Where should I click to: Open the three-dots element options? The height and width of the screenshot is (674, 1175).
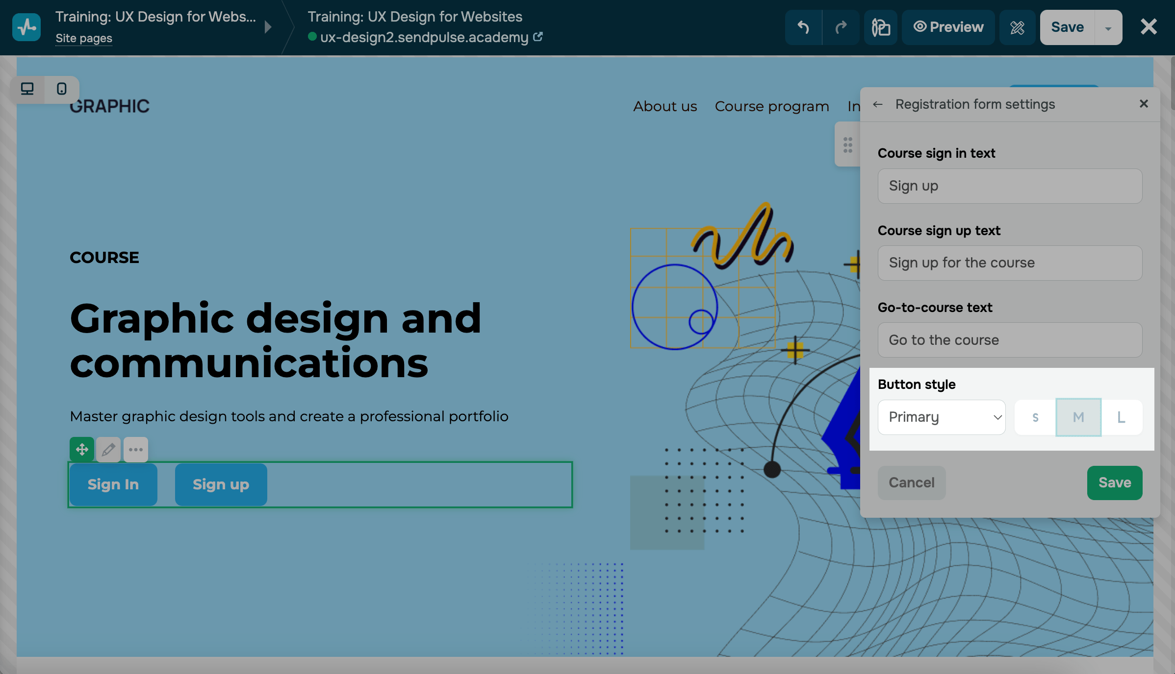(136, 449)
